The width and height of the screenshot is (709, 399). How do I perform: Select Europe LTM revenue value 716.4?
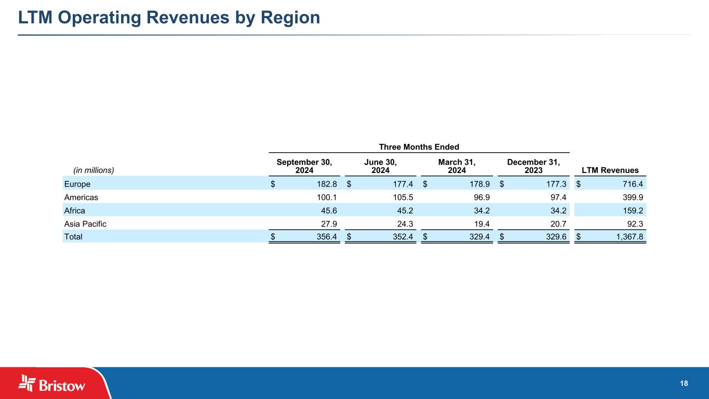(x=627, y=183)
